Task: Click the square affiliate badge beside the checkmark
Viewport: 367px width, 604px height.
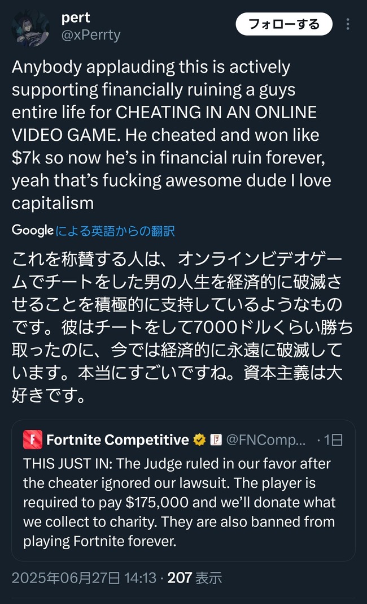Action: pyautogui.click(x=215, y=439)
